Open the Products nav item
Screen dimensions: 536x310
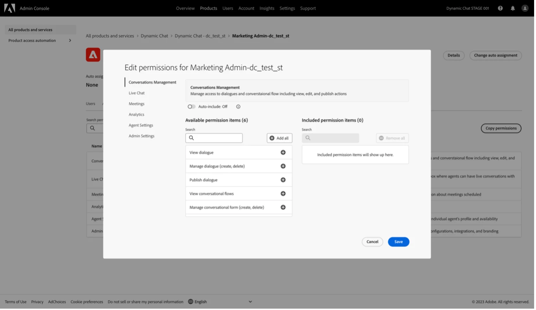point(209,8)
